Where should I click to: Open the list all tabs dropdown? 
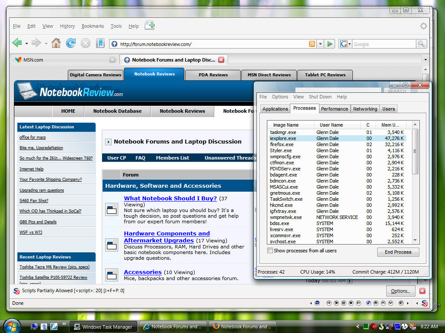[x=425, y=60]
